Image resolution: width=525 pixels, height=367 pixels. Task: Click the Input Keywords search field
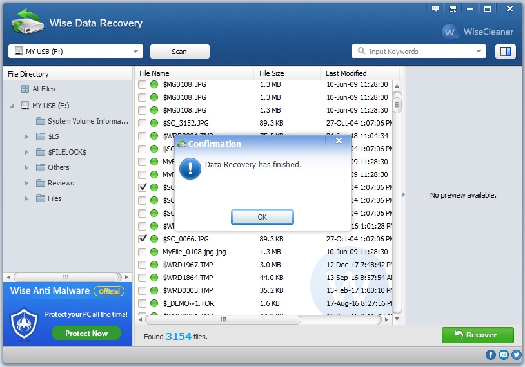(419, 52)
